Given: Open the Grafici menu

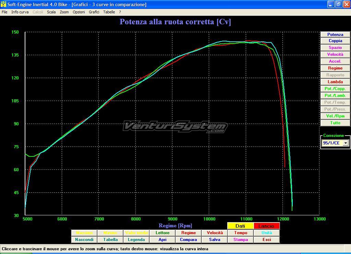Looking at the screenshot, I should point(94,12).
